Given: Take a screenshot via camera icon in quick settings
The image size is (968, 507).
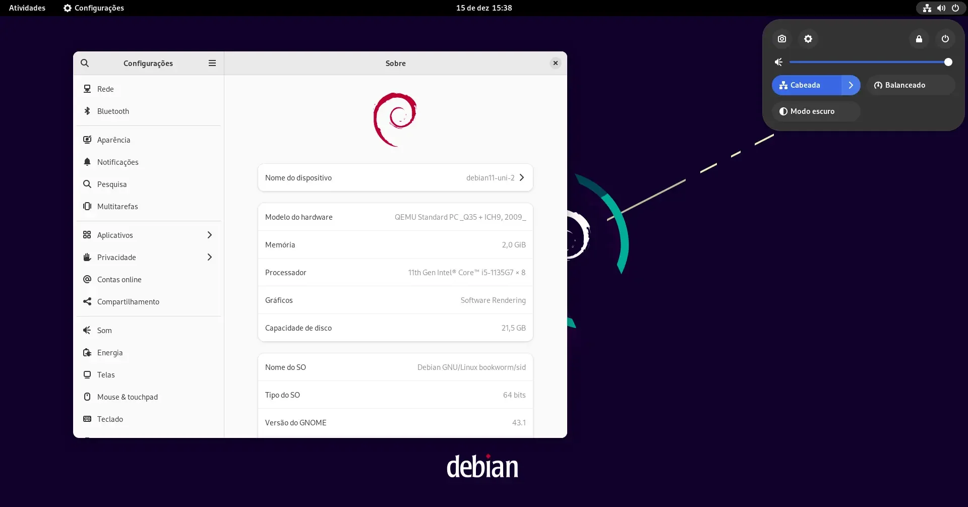Looking at the screenshot, I should [x=782, y=39].
